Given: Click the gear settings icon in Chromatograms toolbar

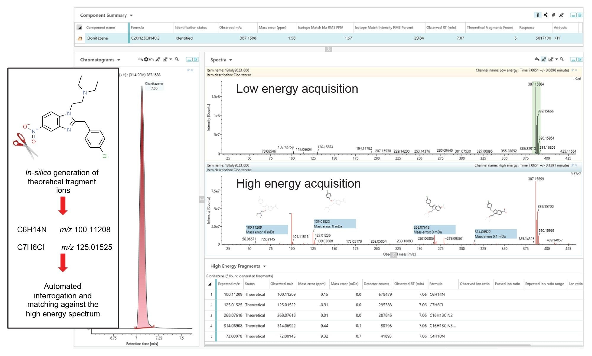Looking at the screenshot, I should point(146,59).
